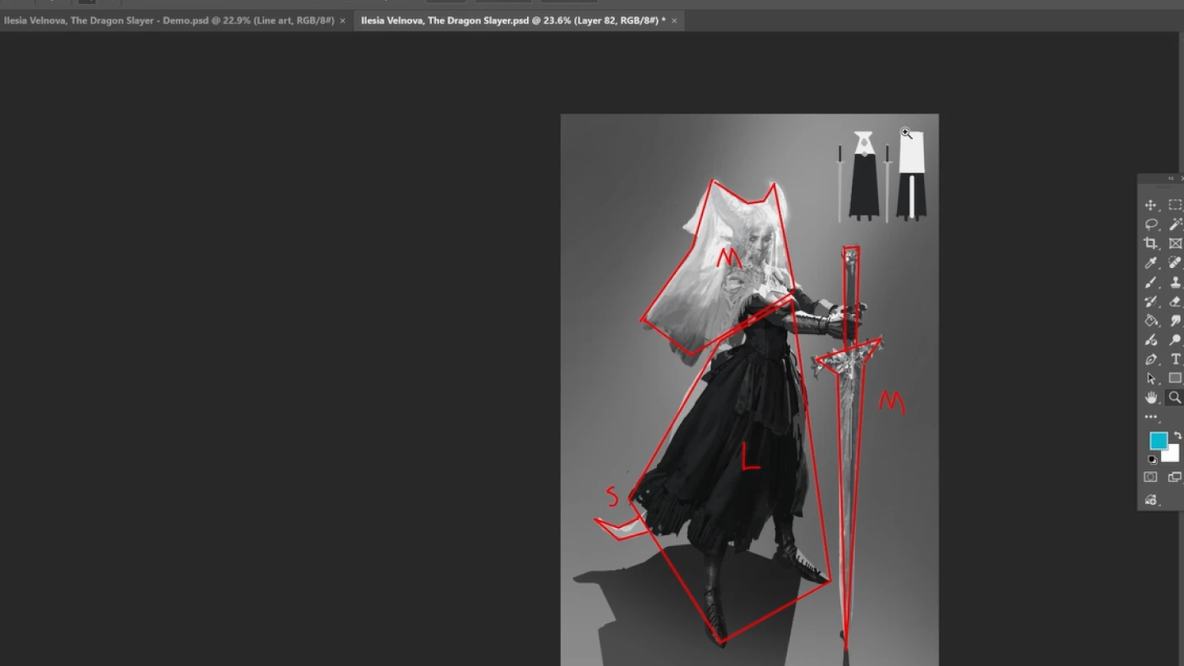
Task: Select the Brush tool
Action: [x=1151, y=282]
